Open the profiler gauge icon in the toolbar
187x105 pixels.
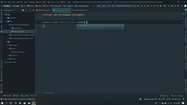[x=154, y=6]
